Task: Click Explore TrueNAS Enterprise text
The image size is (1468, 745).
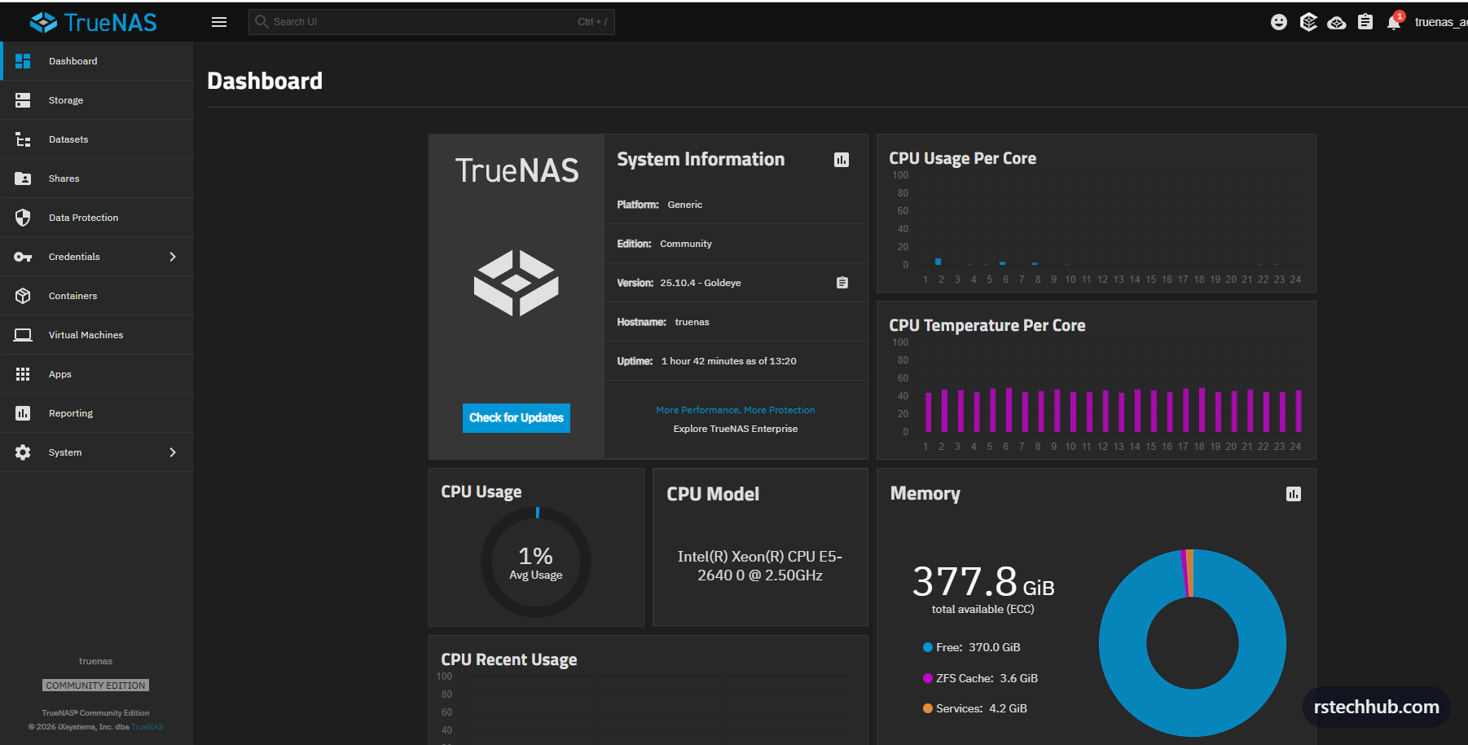Action: 736,429
